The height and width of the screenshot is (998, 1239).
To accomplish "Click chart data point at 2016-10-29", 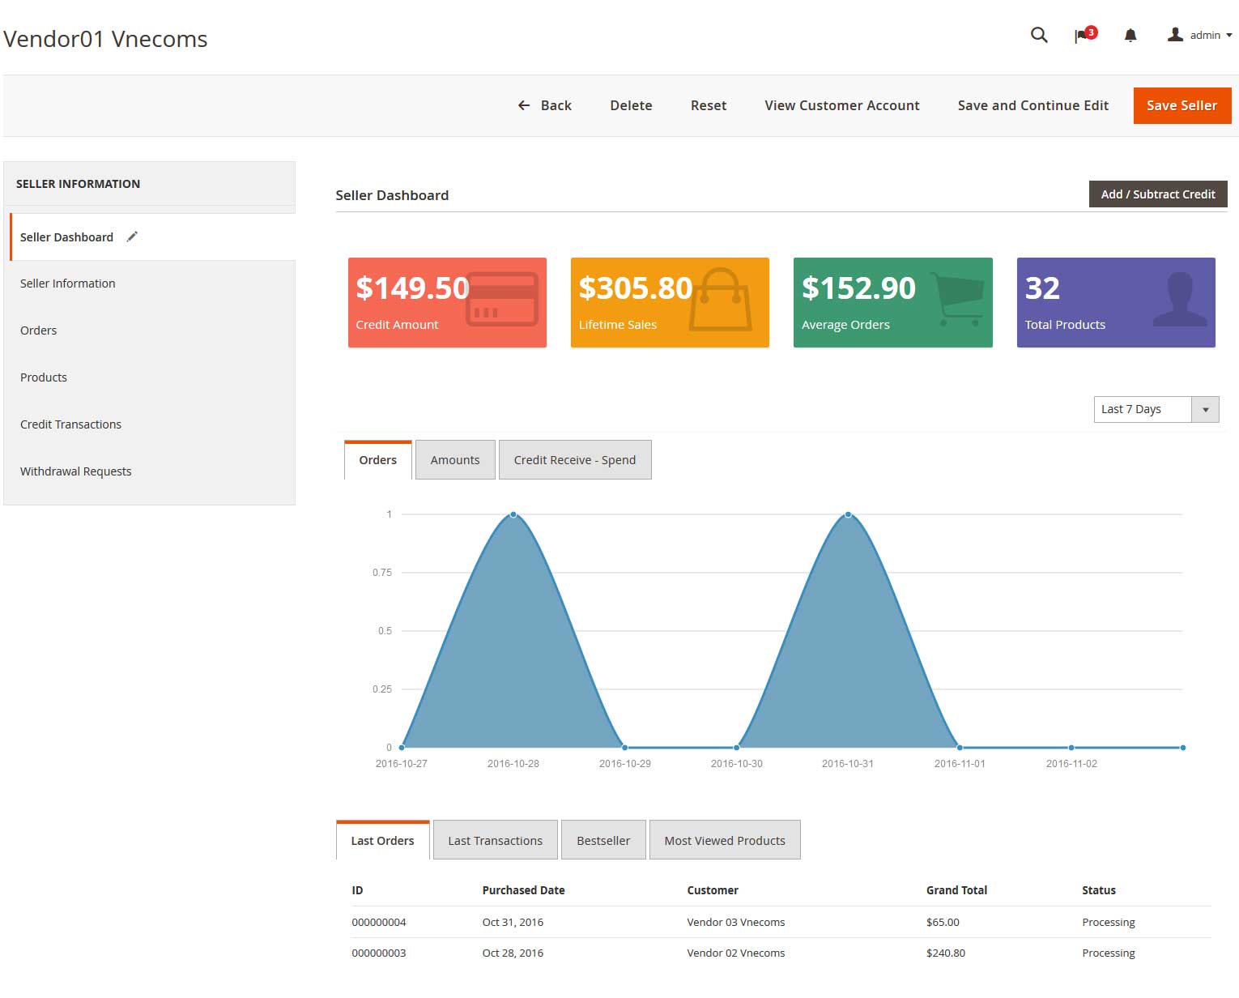I will coord(624,747).
